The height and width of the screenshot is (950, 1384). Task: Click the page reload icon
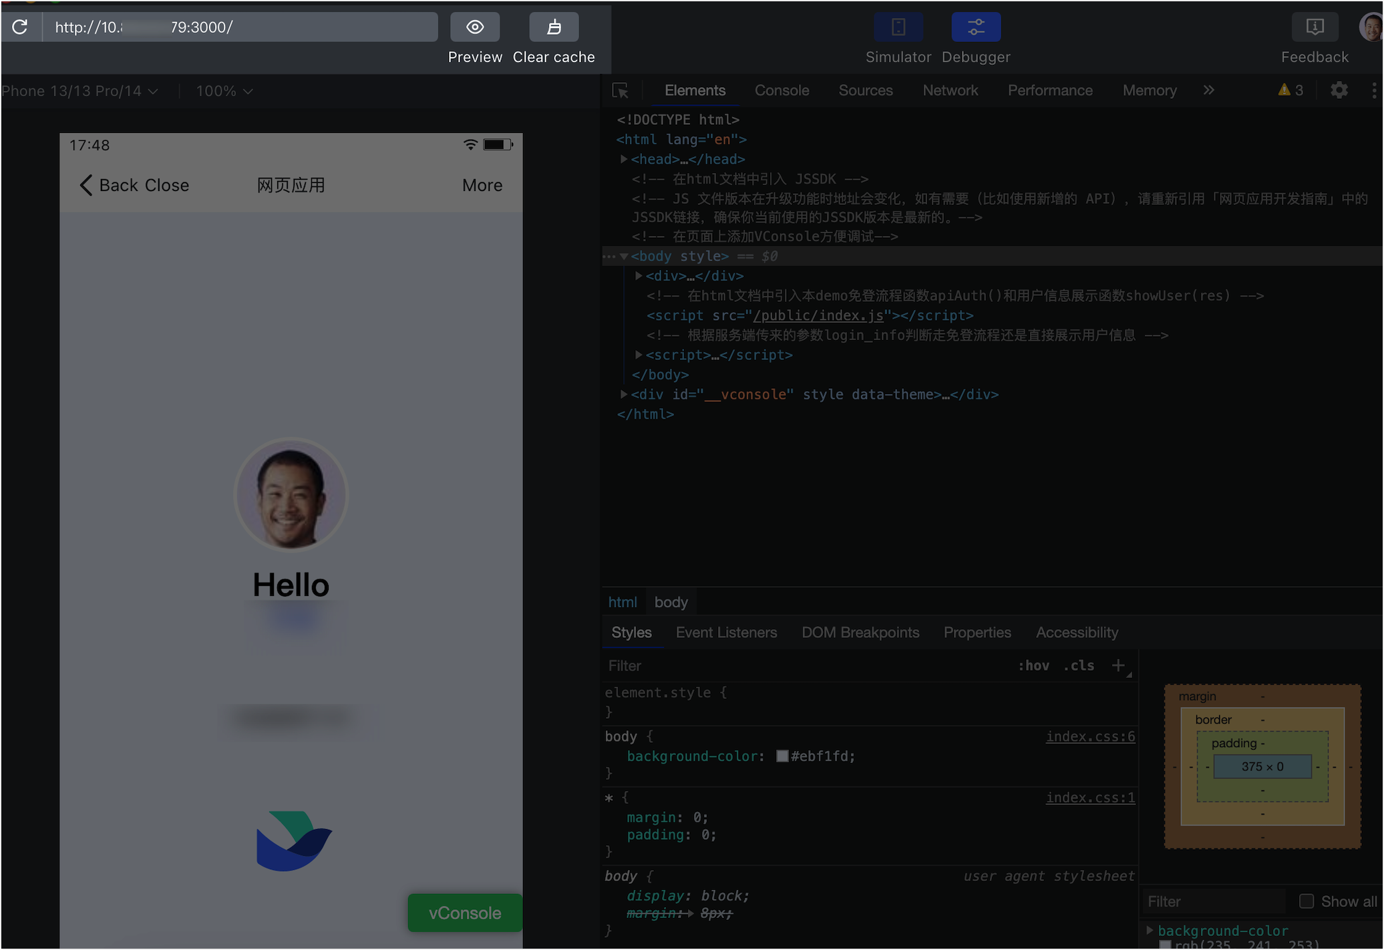(20, 27)
